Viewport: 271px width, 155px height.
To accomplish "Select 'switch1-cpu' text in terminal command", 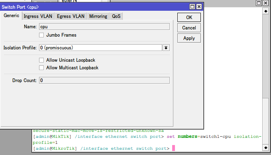I will click(215, 137).
